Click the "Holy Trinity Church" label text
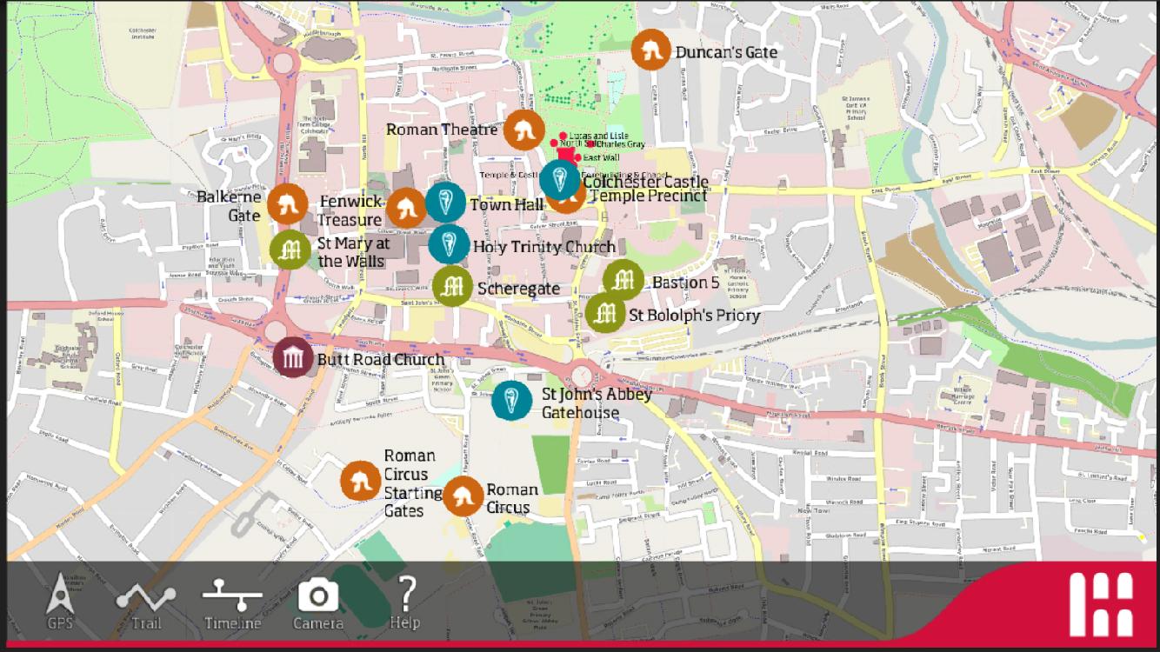Viewport: 1160px width, 652px height. pyautogui.click(x=544, y=247)
